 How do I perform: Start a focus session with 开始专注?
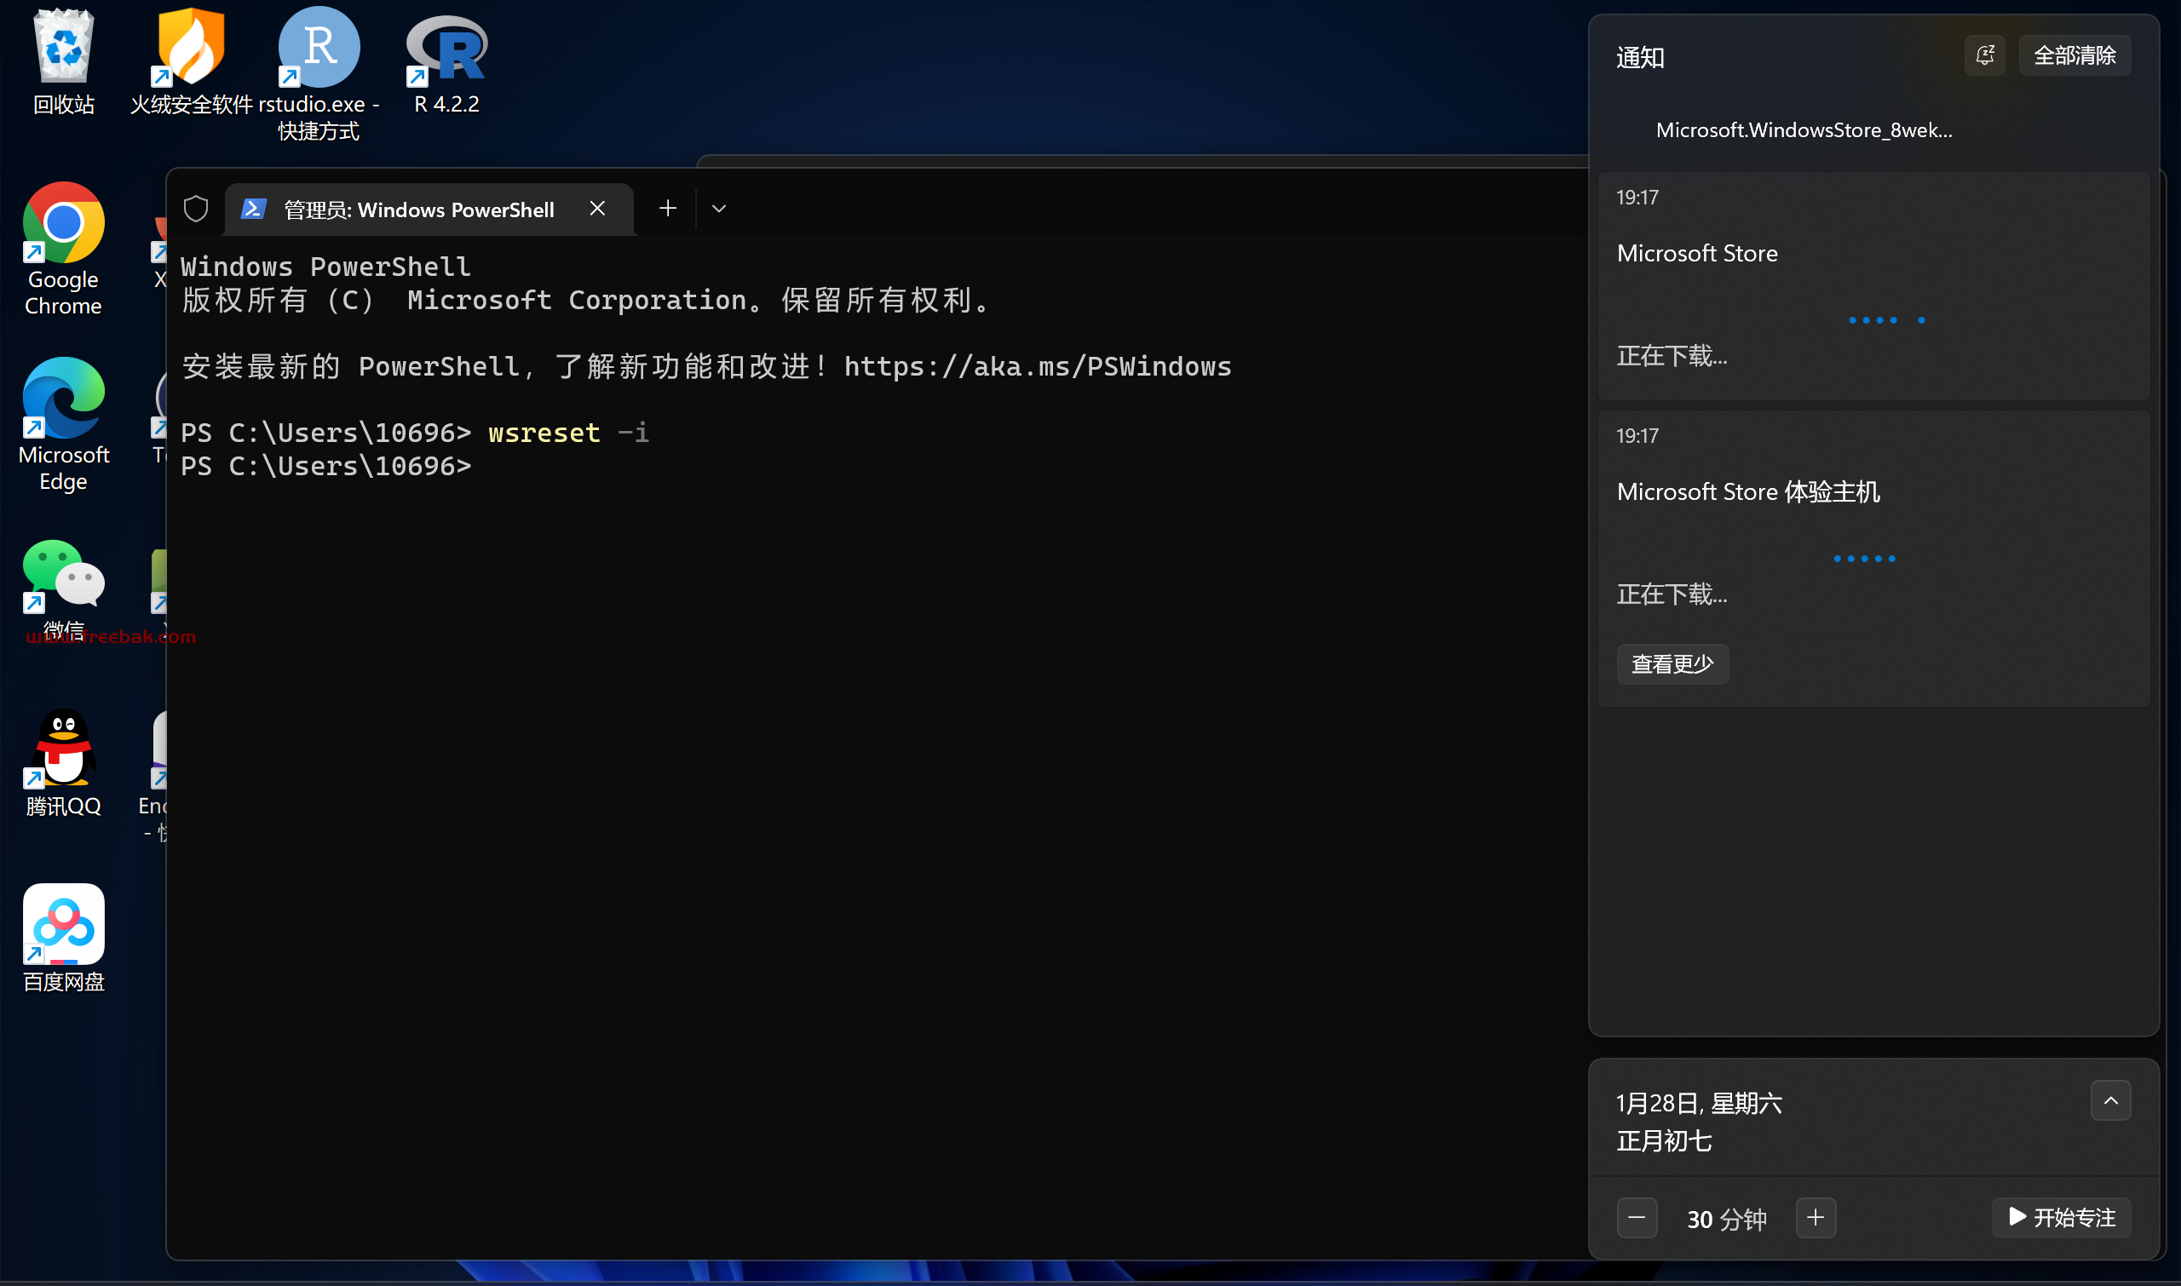(x=2063, y=1218)
